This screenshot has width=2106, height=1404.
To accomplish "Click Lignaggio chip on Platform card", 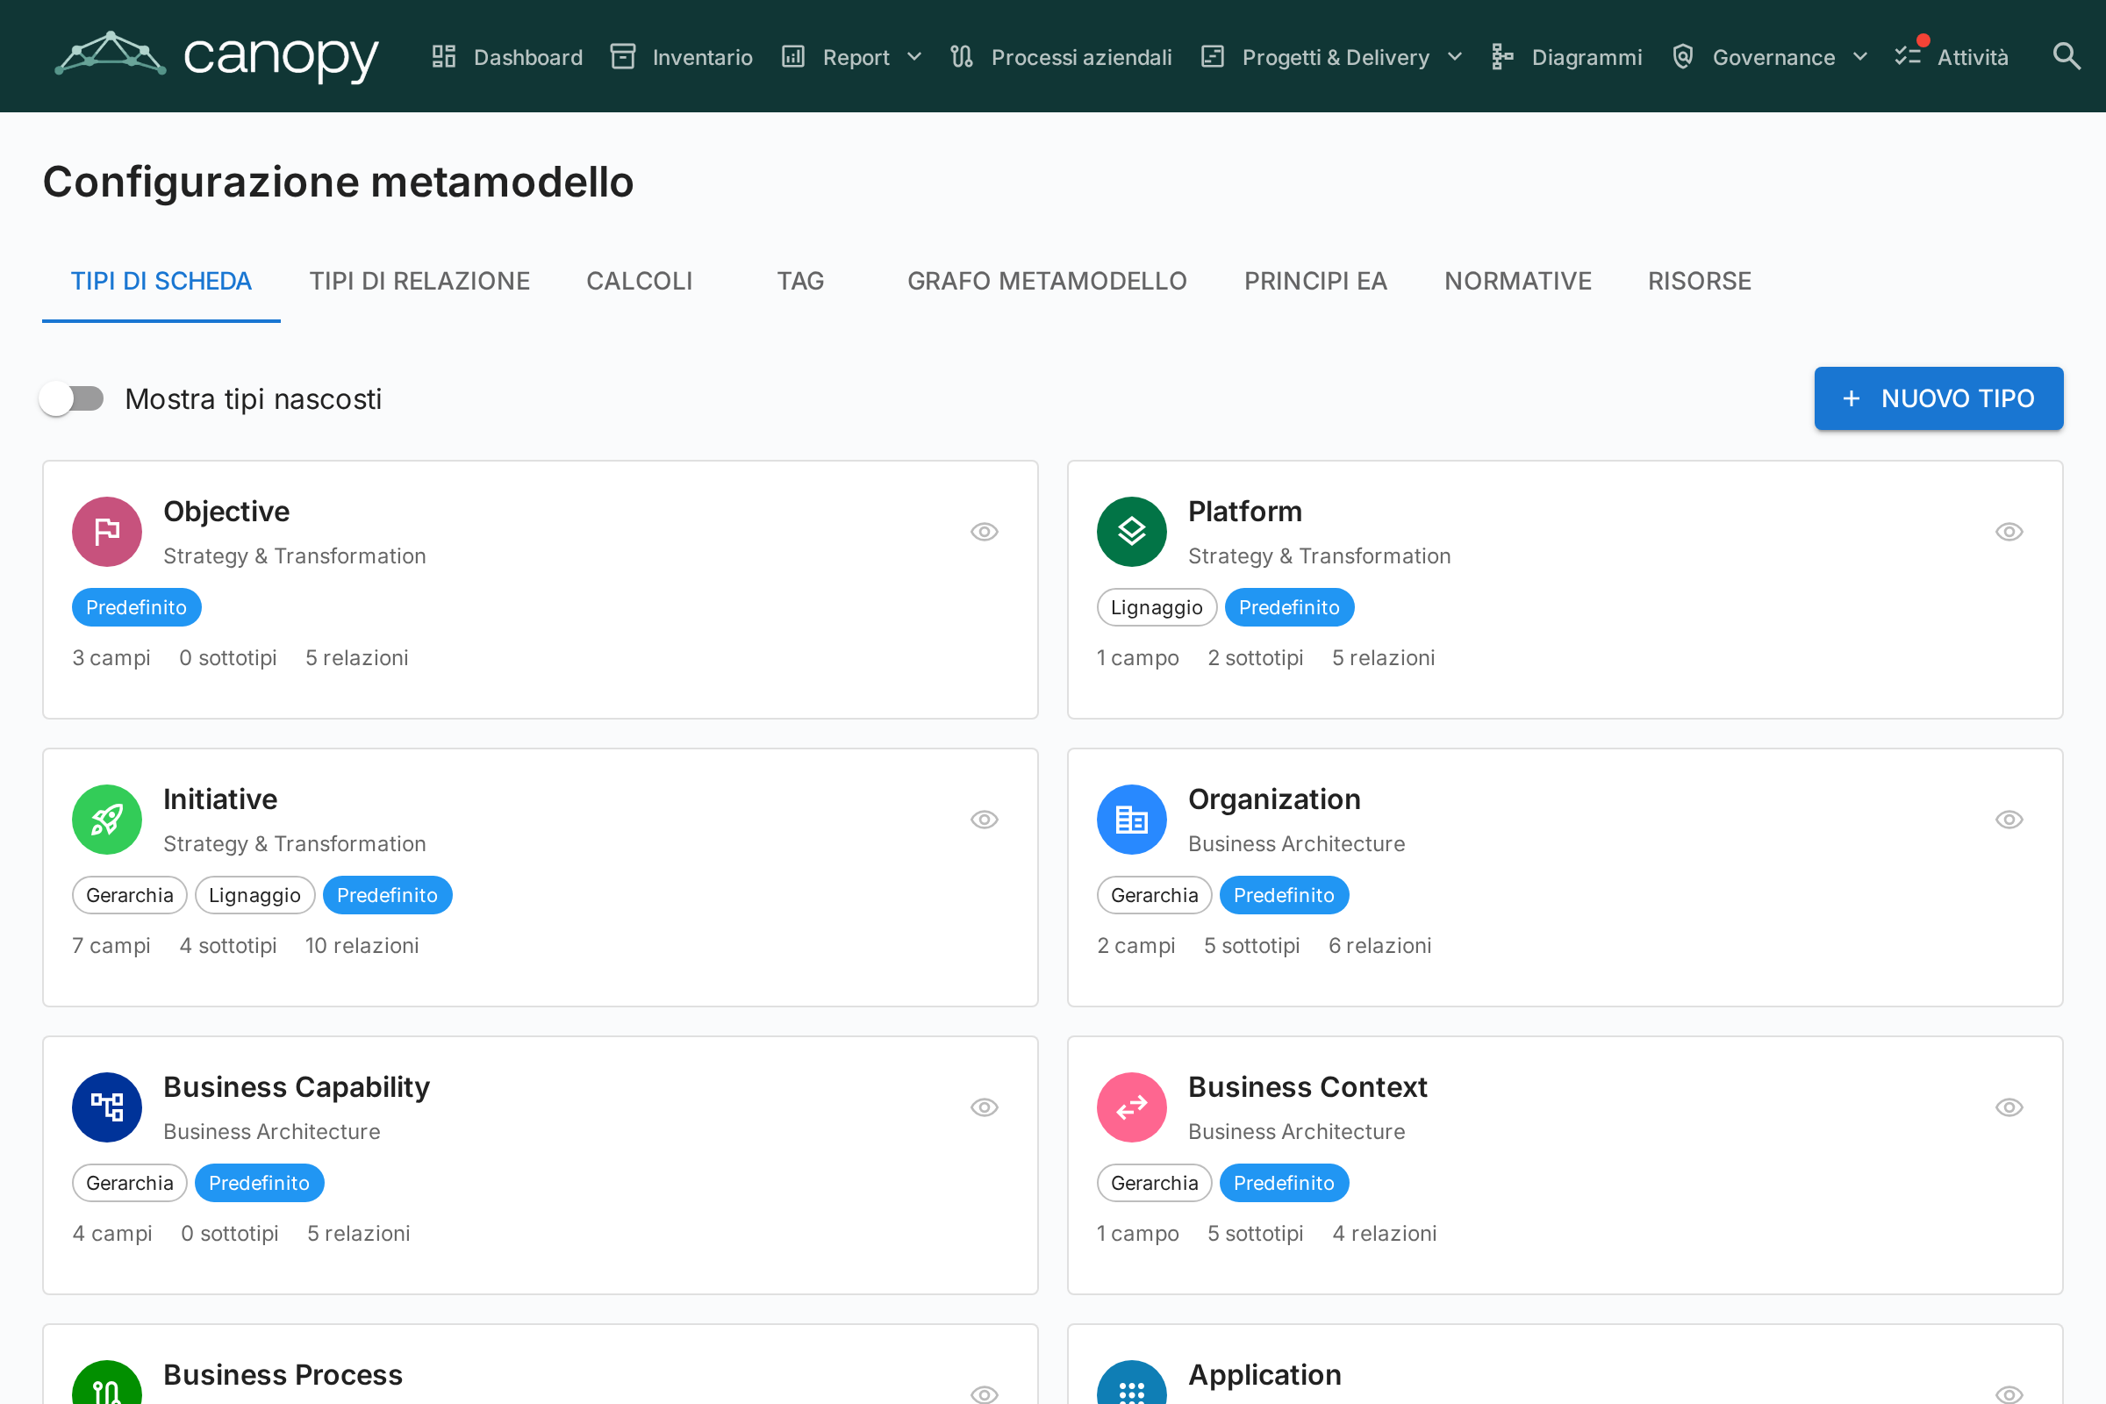I will click(1157, 607).
